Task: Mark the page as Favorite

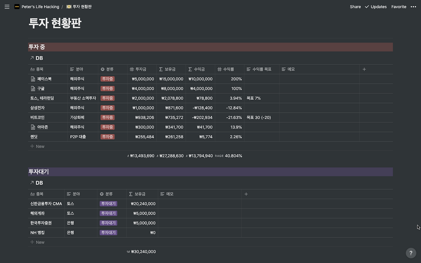Action: [x=399, y=7]
